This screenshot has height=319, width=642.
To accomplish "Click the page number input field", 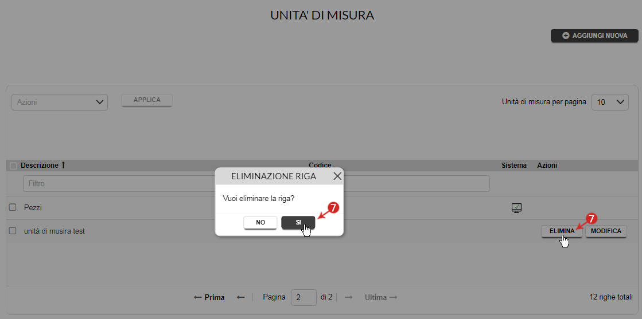I will 304,298.
